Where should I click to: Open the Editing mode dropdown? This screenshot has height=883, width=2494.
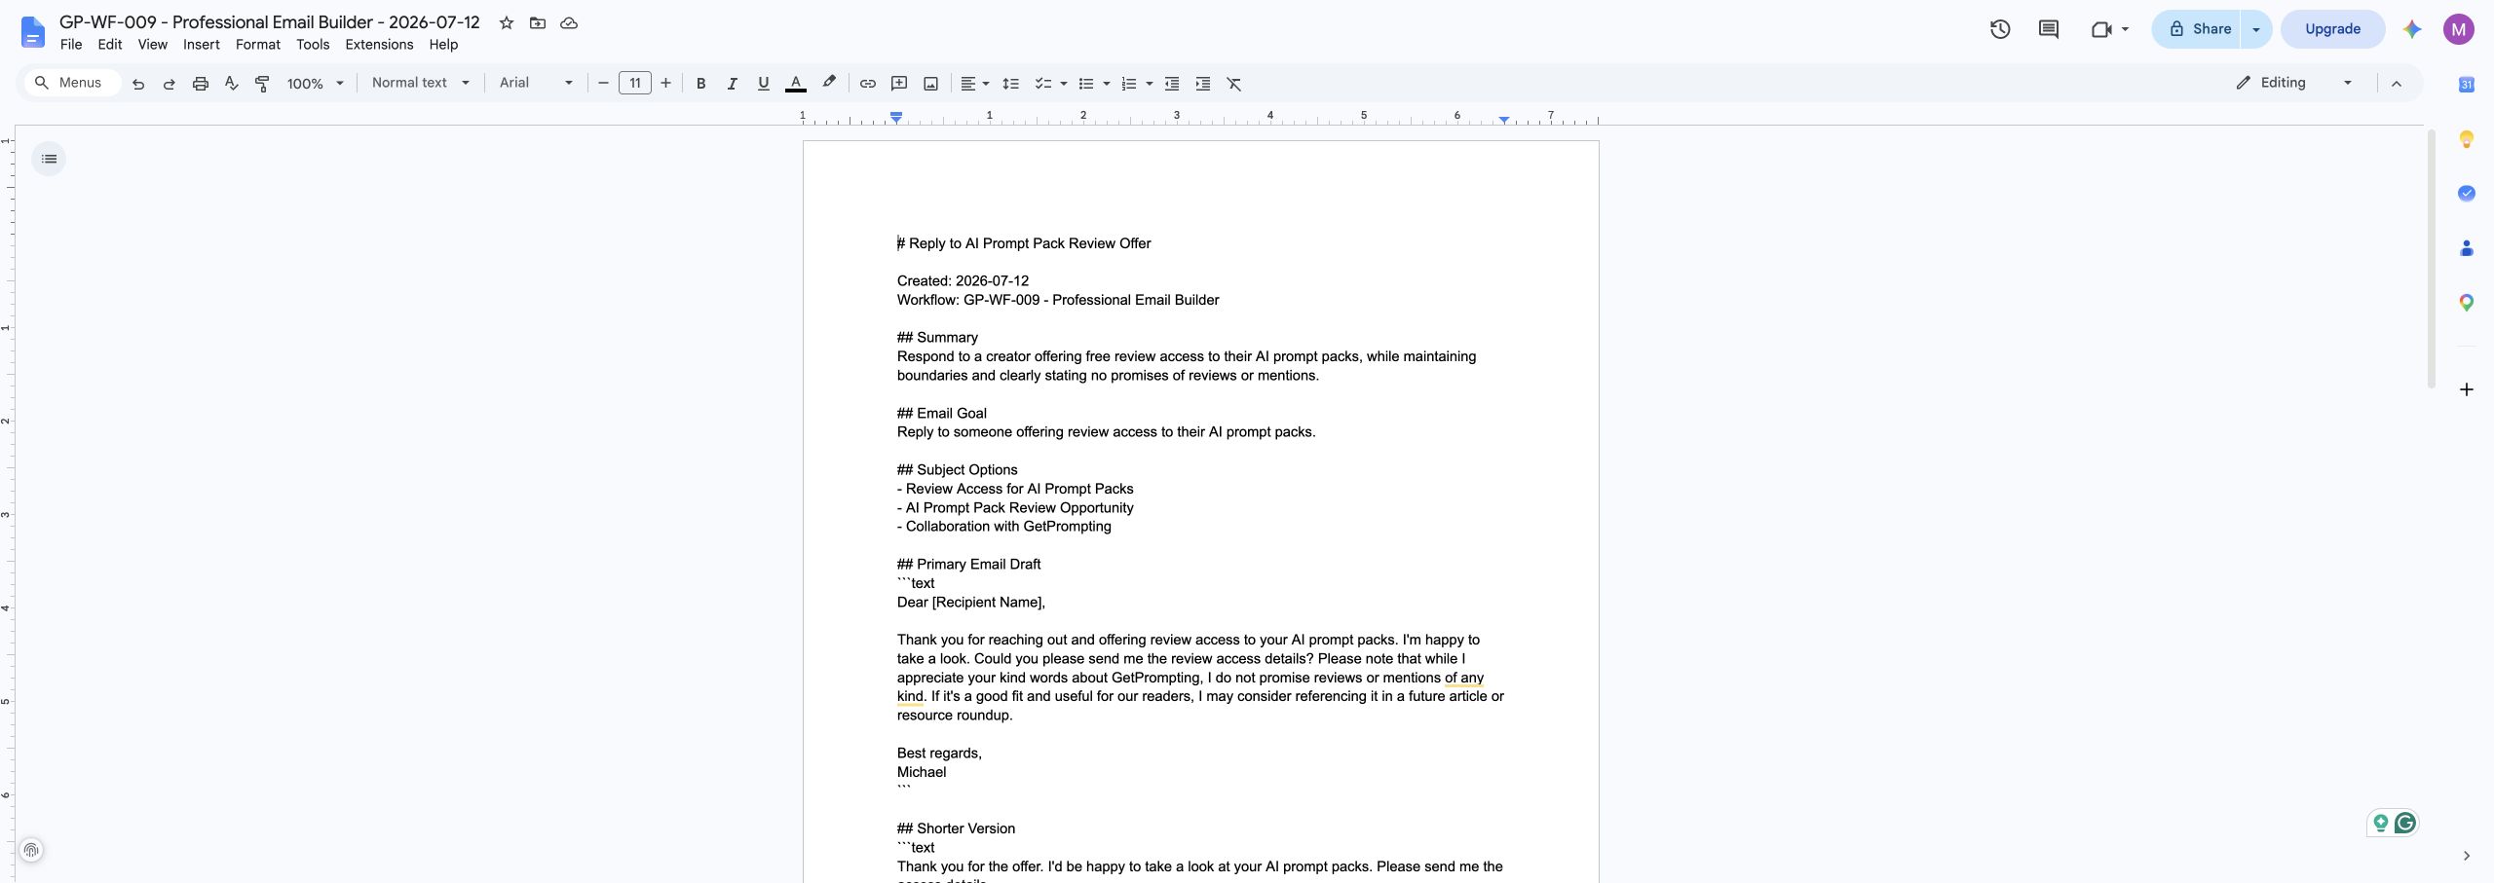coord(2295,83)
